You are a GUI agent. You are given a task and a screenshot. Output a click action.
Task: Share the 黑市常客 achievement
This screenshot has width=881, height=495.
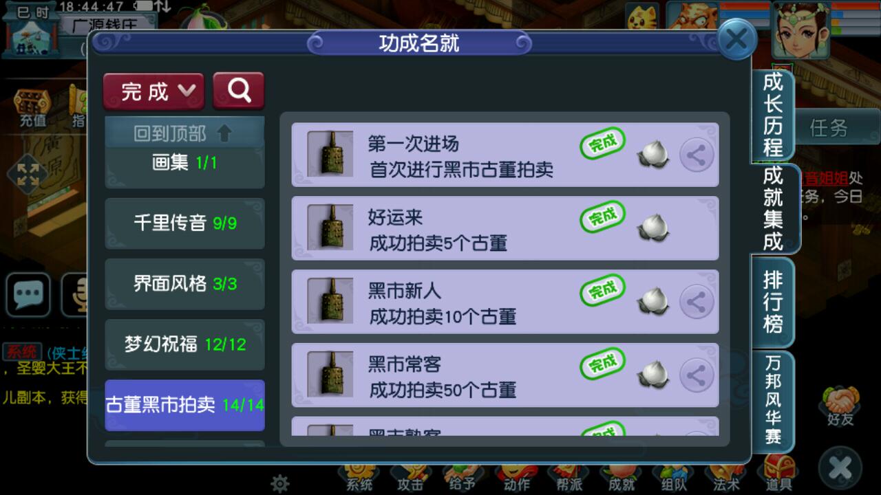(x=697, y=375)
